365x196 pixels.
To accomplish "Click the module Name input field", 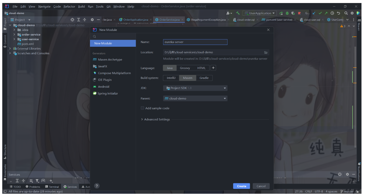I will (195, 42).
